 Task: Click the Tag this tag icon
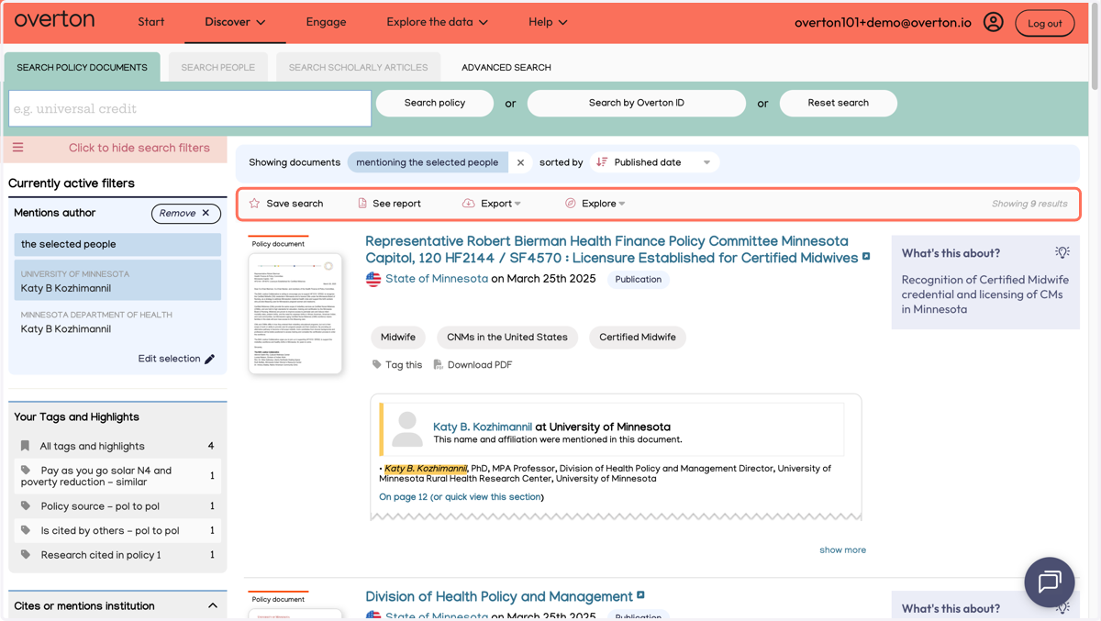point(376,364)
